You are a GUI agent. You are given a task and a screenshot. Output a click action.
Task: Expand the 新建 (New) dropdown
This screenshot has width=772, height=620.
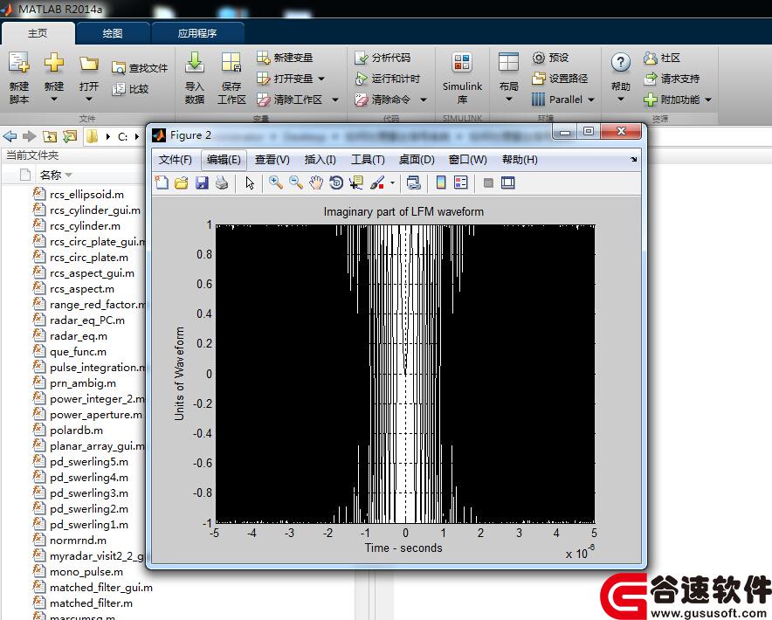pyautogui.click(x=54, y=100)
